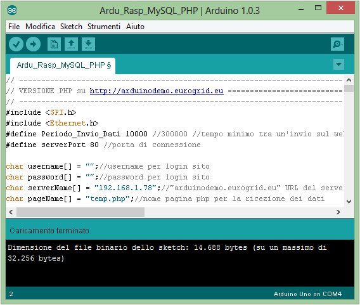Click the 'char password[]' line
Viewport: 360px width, 305px height.
click(108, 177)
